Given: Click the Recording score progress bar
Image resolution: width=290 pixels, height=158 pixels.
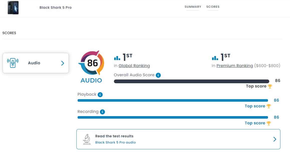Looking at the screenshot, I should click(x=173, y=117).
